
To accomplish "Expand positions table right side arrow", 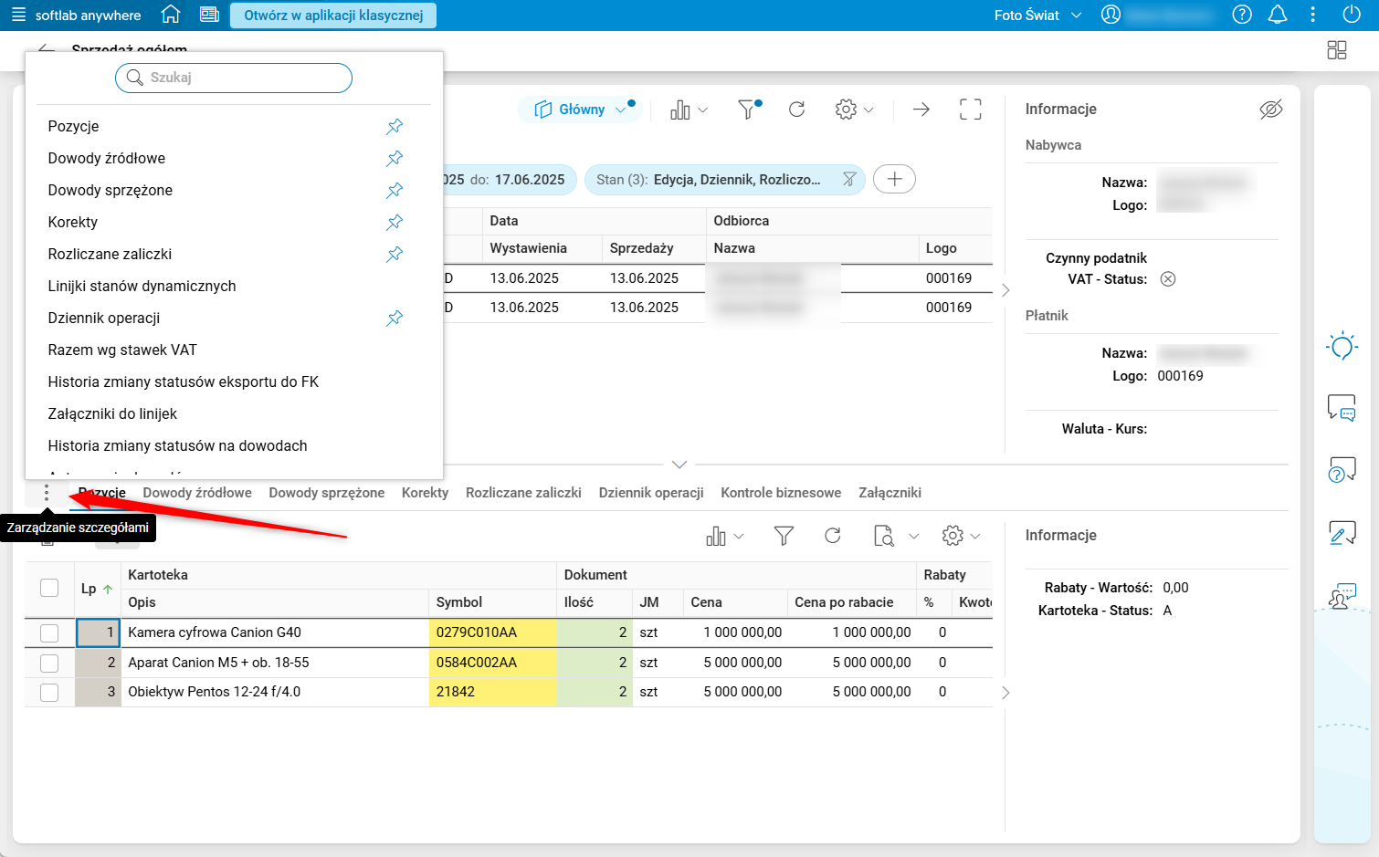I will [x=1005, y=693].
